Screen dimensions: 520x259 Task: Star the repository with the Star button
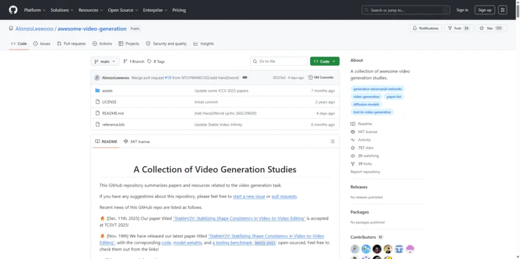tap(492, 29)
